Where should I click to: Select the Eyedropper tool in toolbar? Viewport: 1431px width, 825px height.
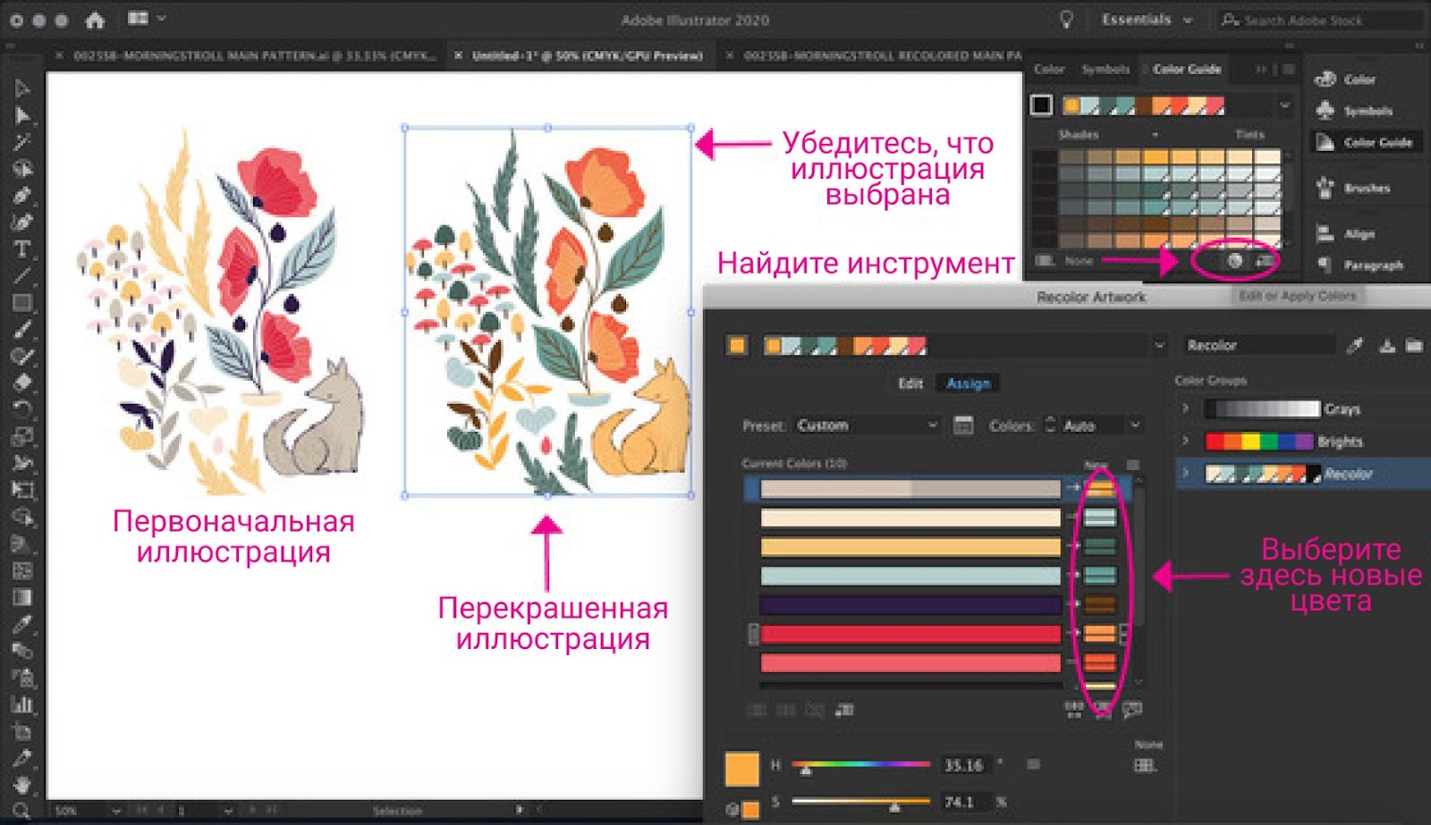click(x=22, y=624)
